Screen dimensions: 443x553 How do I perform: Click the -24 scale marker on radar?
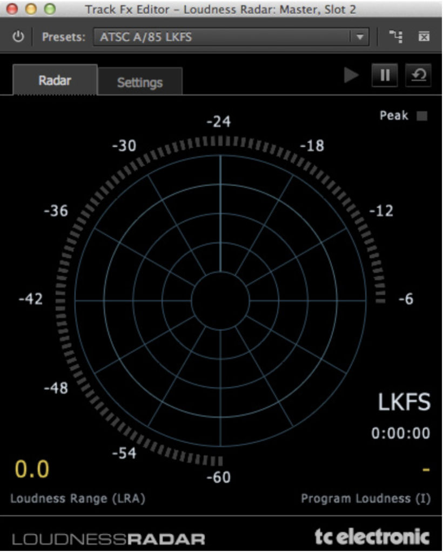tap(219, 122)
